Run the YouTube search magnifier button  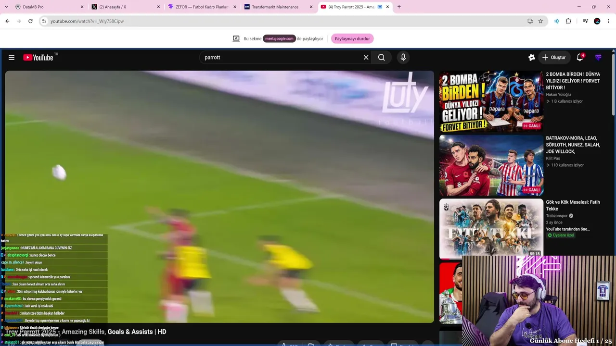pyautogui.click(x=381, y=58)
